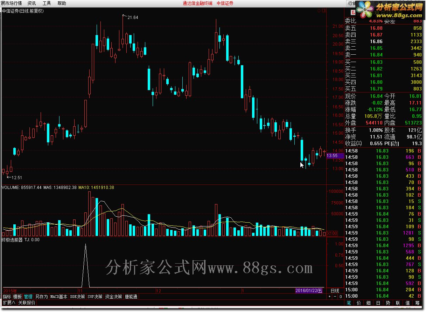This screenshot has height=312, width=426.
Task: Open the 工具 menu
Action: point(47,3)
